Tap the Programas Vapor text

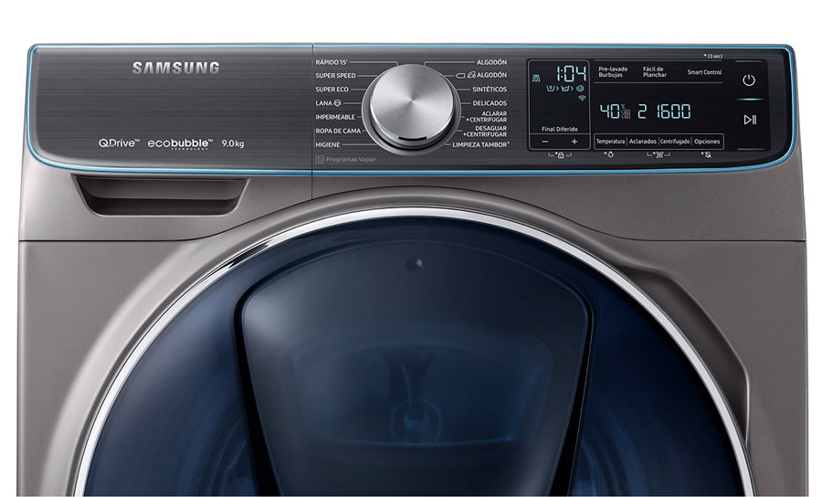[x=351, y=159]
